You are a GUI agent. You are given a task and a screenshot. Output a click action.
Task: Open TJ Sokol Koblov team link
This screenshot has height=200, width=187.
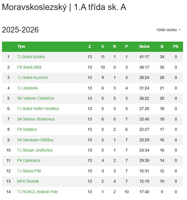[x=31, y=57]
